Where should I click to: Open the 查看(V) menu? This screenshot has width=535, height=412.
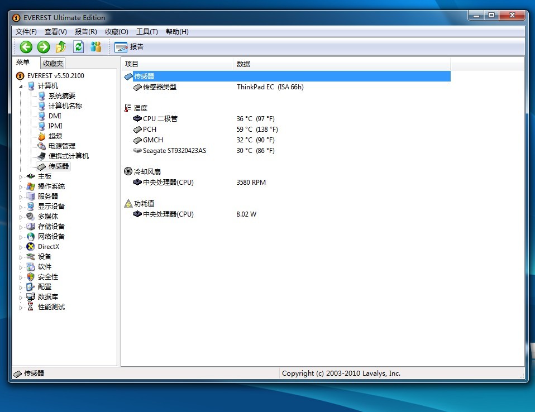pos(56,32)
